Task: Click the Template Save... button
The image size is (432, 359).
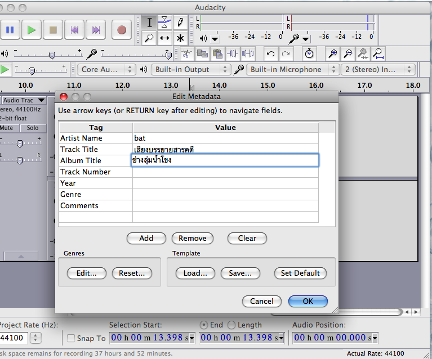Action: click(241, 273)
